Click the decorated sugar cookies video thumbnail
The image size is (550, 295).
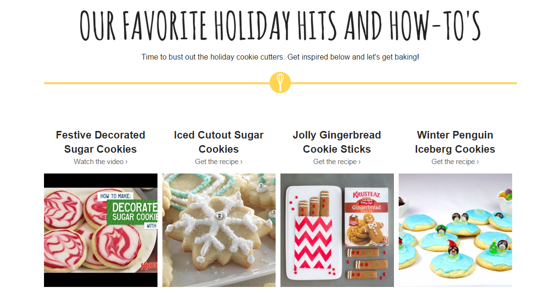pos(101,230)
